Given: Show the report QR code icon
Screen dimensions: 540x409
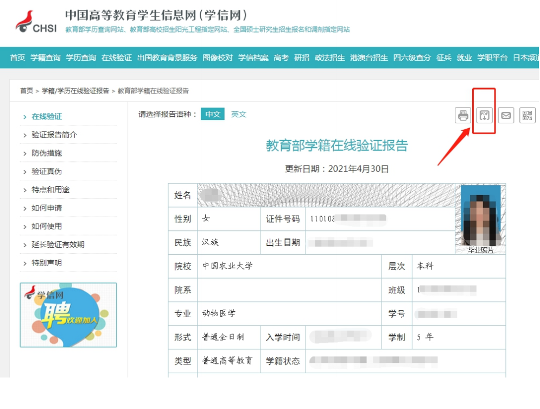Looking at the screenshot, I should [528, 115].
